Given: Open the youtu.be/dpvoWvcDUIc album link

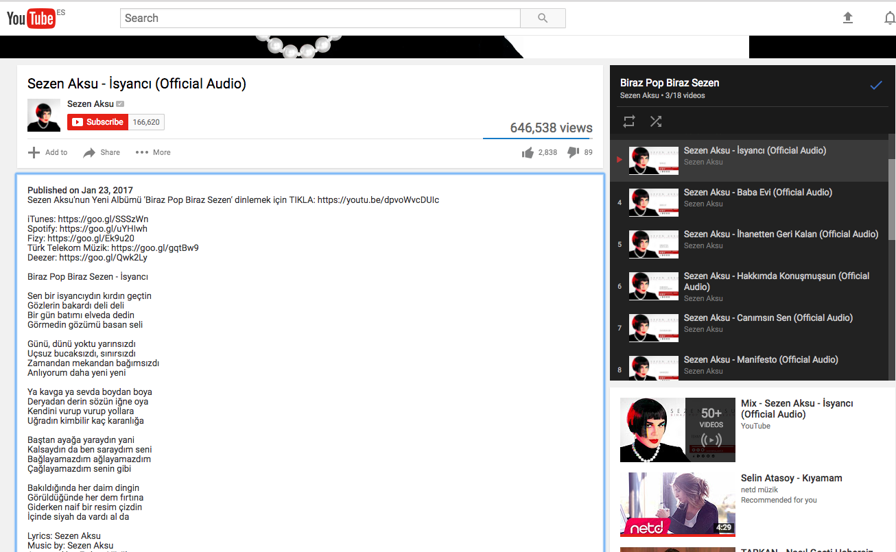Looking at the screenshot, I should (378, 200).
